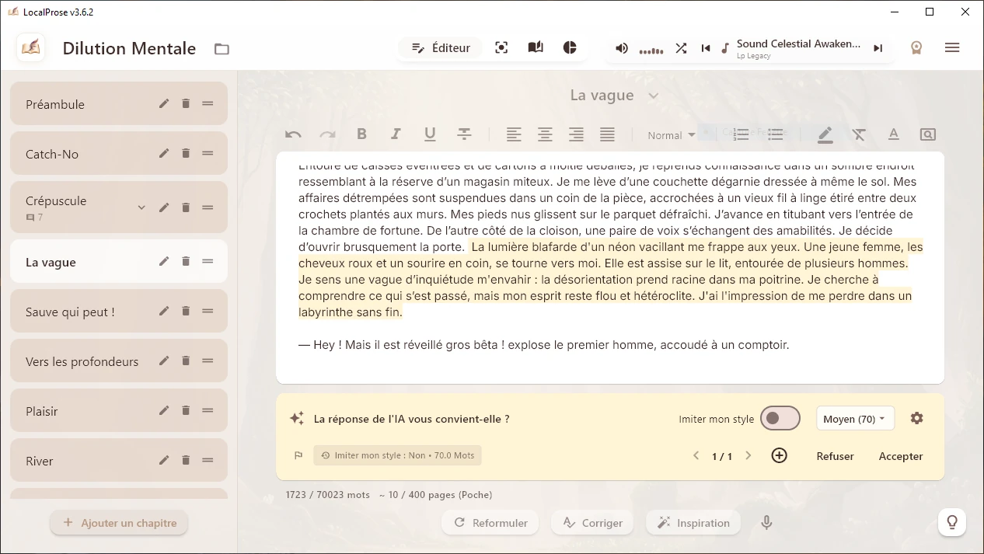Expand the Crépuscule chapter chevron
Screen dimensions: 984x554
click(141, 207)
